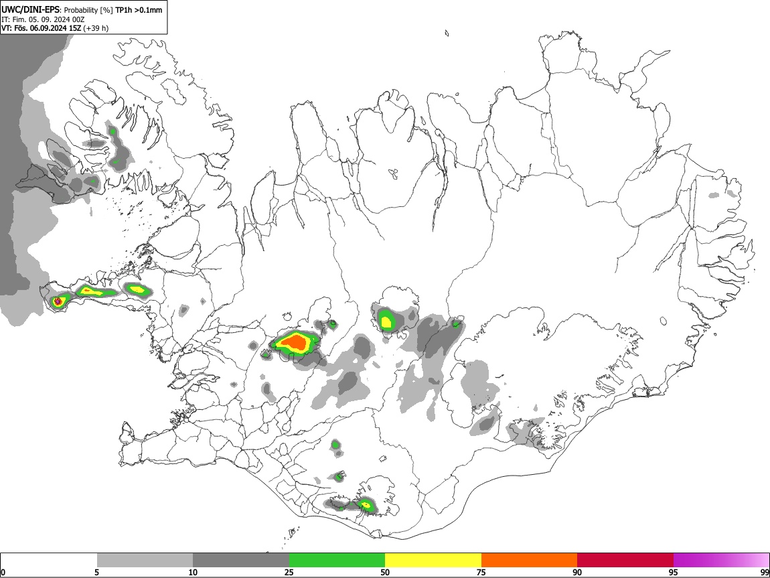Click the 'VT: Fös. 06.09.2024 15Z' line
The width and height of the screenshot is (770, 578).
click(x=42, y=28)
